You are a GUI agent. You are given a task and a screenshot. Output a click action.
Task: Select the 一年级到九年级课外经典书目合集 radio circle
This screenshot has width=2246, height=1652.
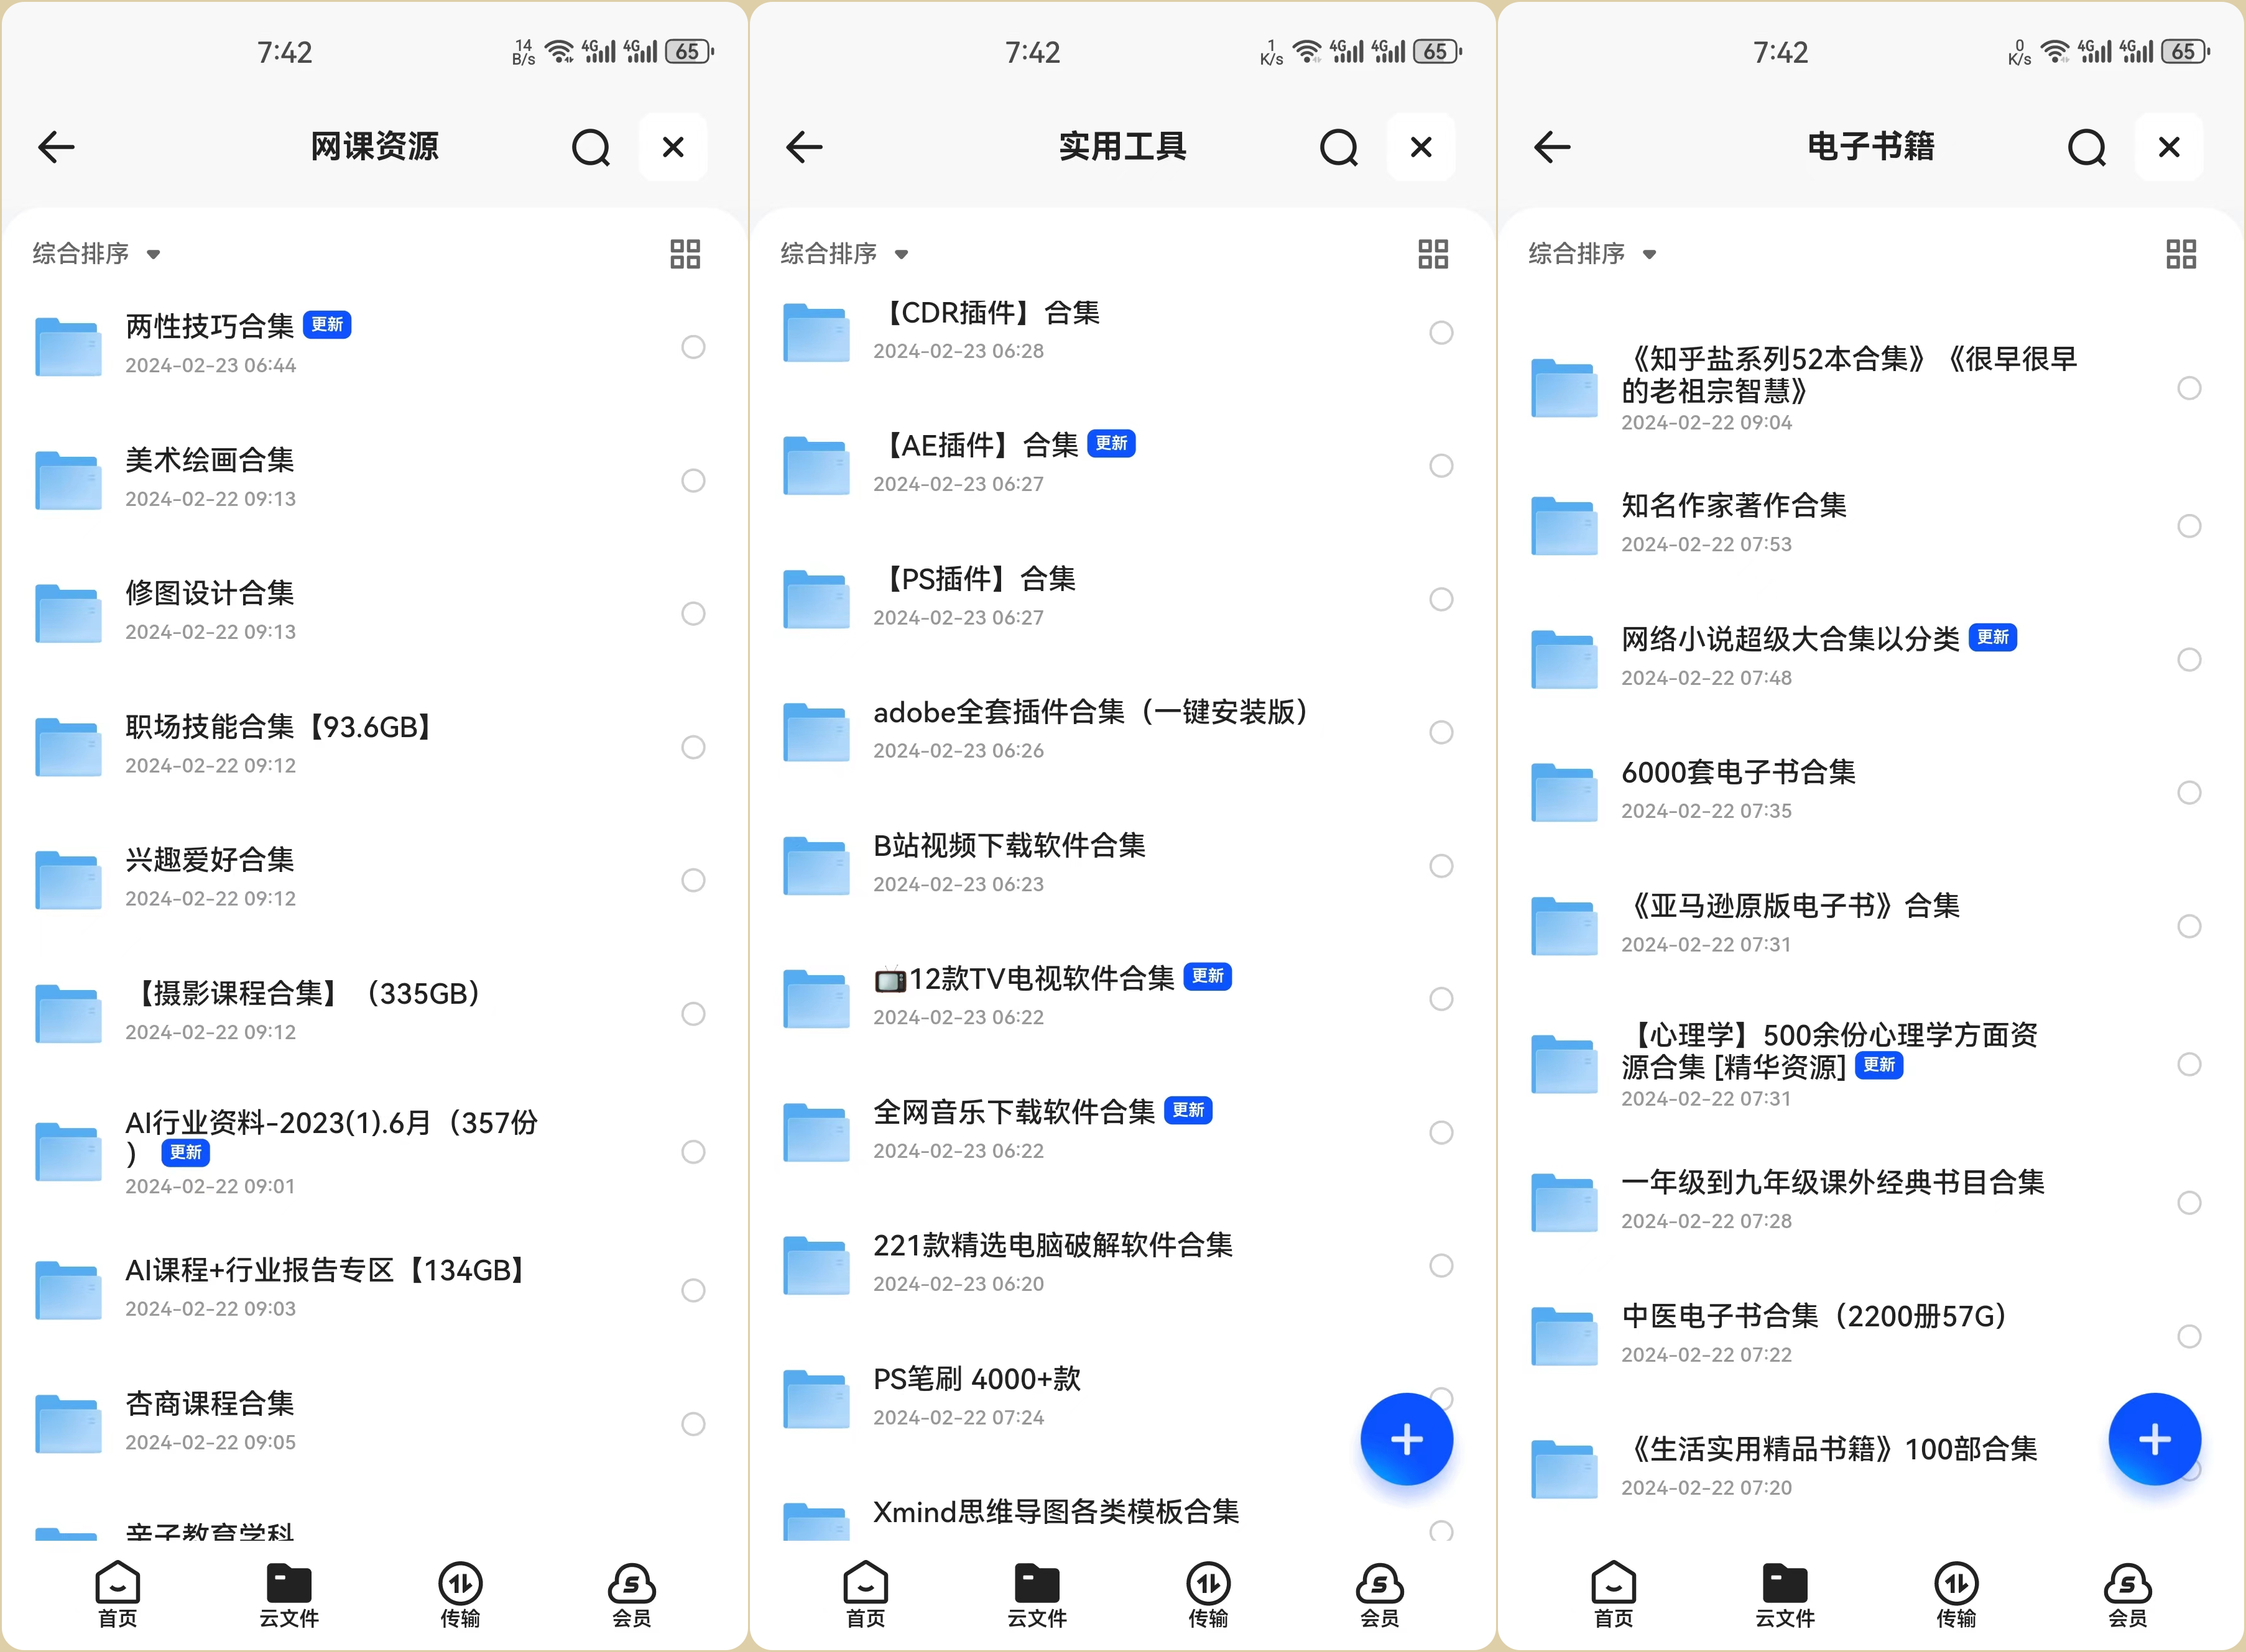(x=2189, y=1202)
